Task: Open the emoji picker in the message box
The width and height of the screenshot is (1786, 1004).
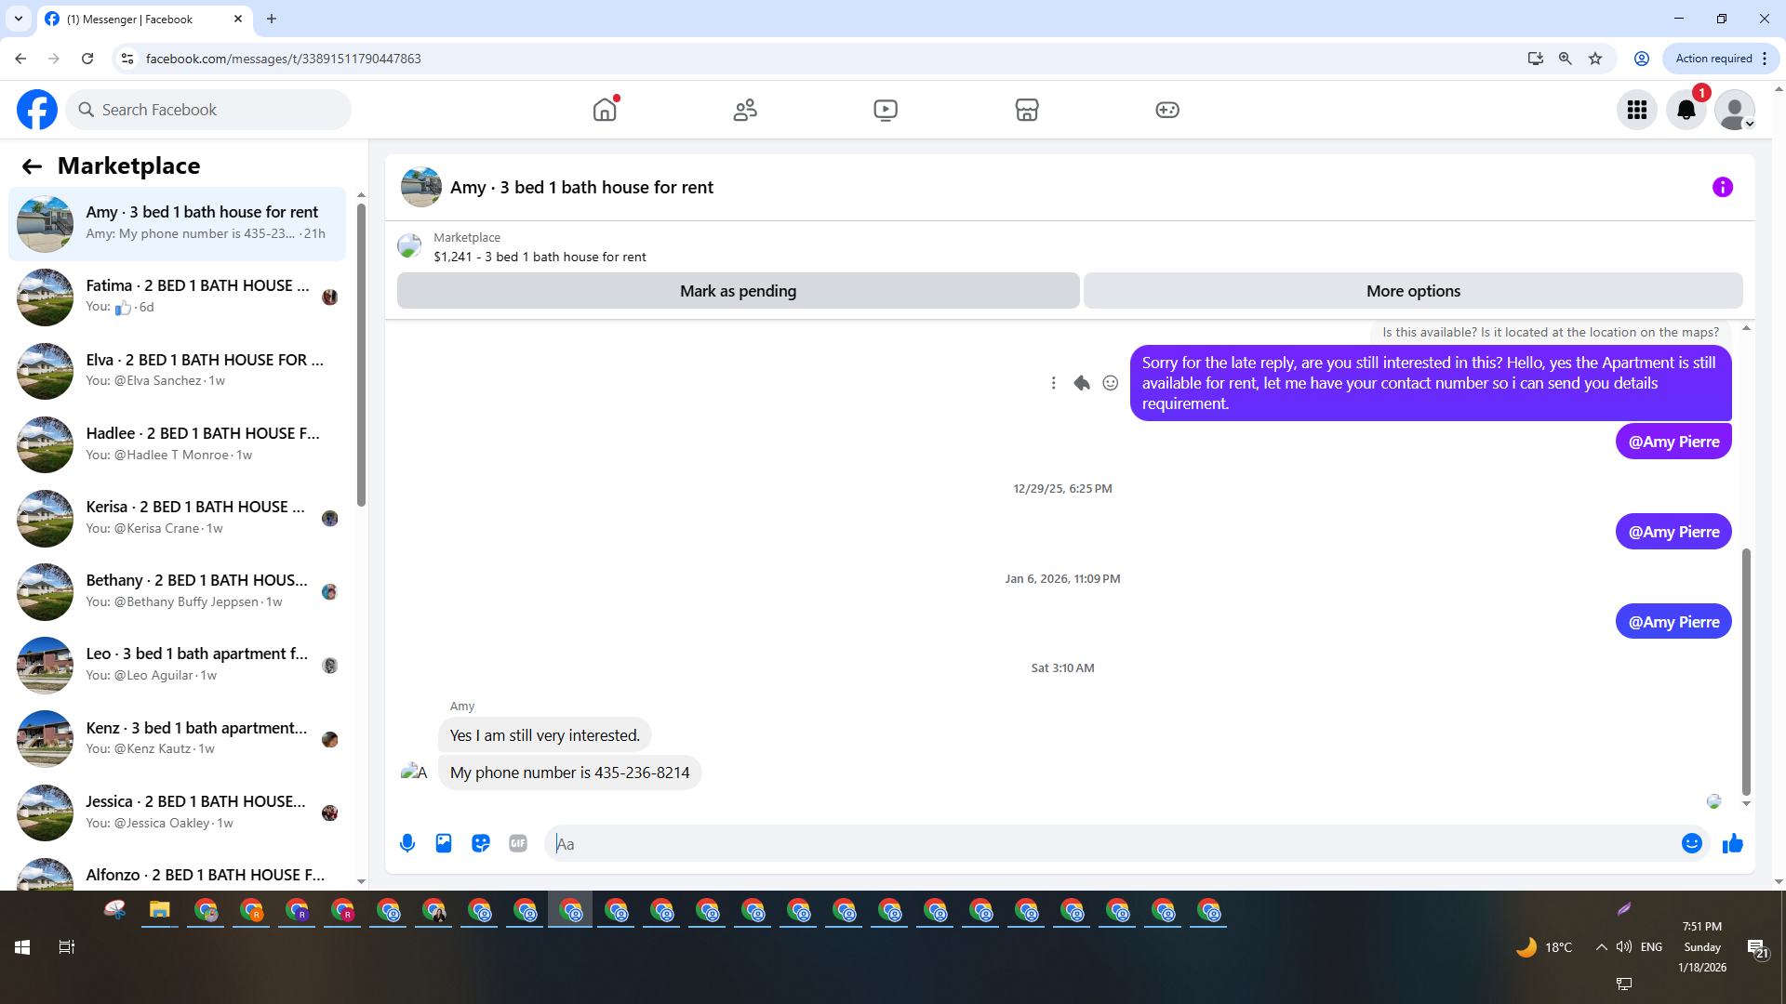Action: point(1691,843)
